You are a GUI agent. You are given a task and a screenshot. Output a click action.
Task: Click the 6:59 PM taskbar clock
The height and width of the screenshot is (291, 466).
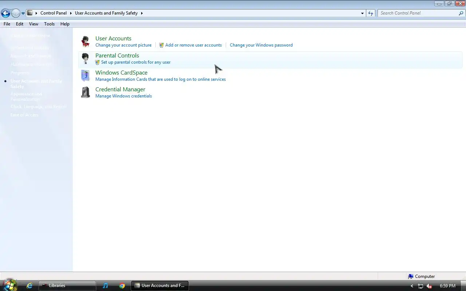447,286
